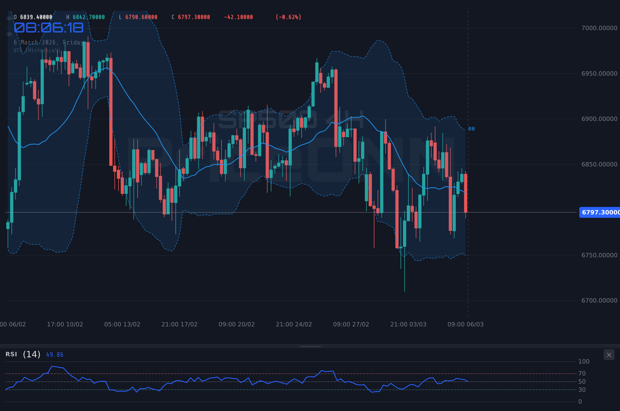Toggle the clock overlay eye icon
The width and height of the screenshot is (620, 411).
[x=9, y=34]
